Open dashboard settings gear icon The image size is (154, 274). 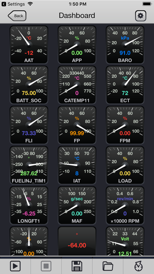pyautogui.click(x=141, y=16)
